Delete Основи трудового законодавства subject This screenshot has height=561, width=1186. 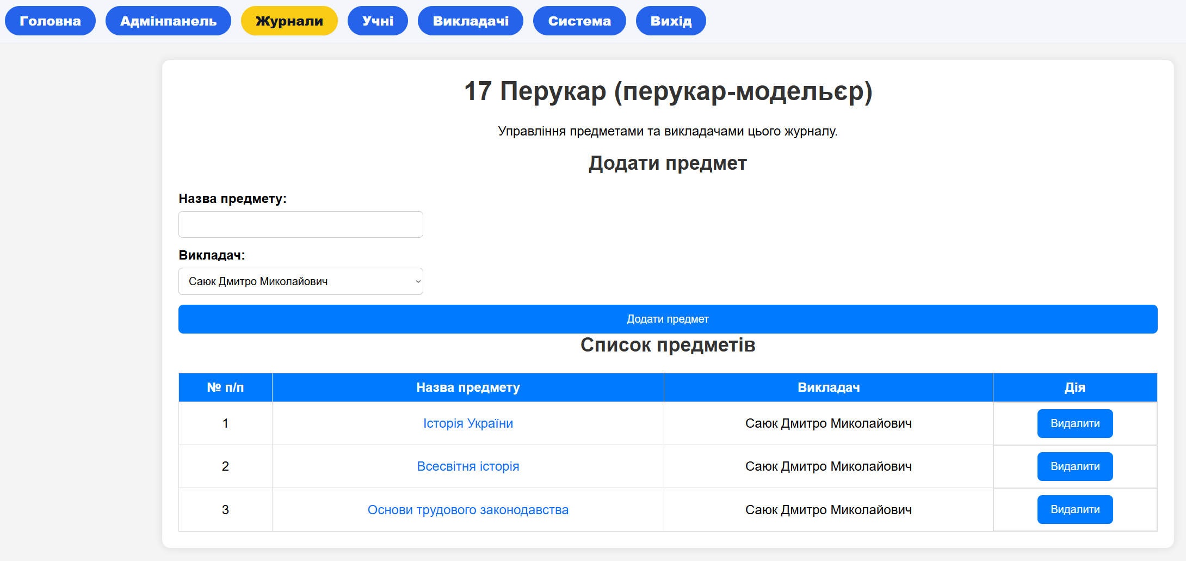tap(1074, 509)
